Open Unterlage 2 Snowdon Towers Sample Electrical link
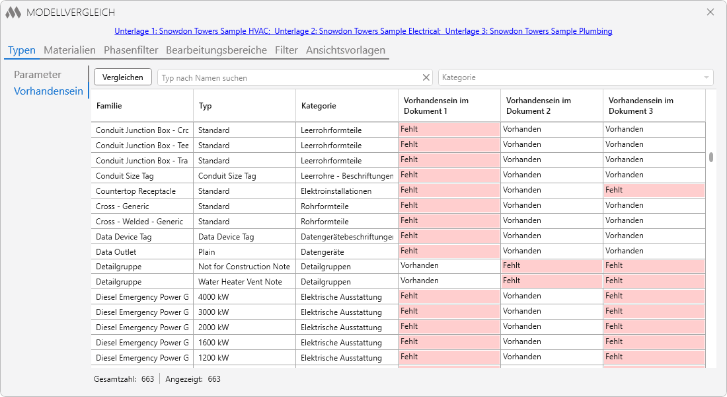This screenshot has width=727, height=397. [358, 31]
